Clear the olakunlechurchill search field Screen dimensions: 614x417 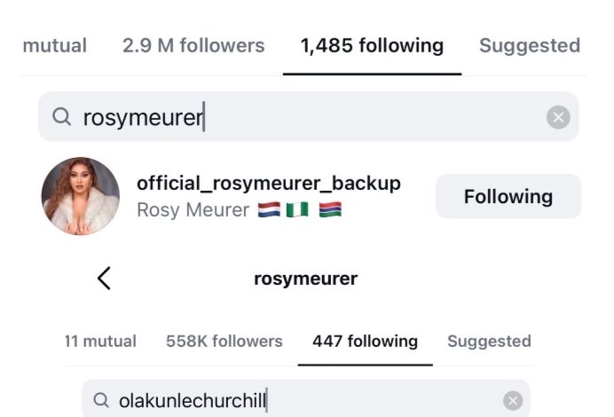pos(513,401)
